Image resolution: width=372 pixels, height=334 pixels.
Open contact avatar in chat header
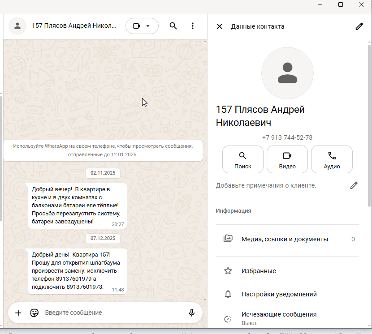(17, 26)
